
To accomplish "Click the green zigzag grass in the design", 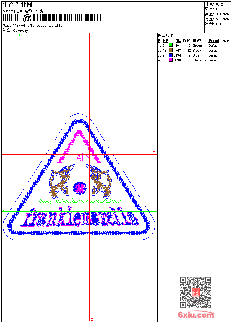I will pyautogui.click(x=80, y=201).
